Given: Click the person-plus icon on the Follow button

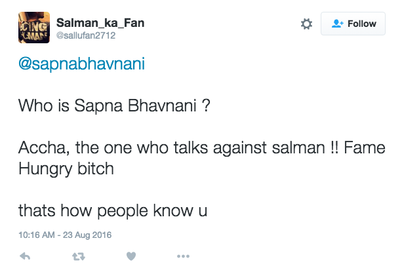Looking at the screenshot, I should tap(338, 24).
